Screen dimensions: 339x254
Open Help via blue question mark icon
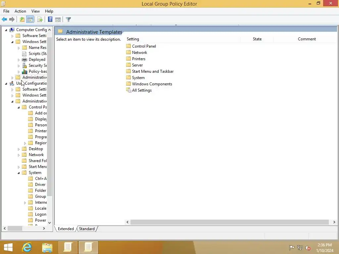point(50,20)
